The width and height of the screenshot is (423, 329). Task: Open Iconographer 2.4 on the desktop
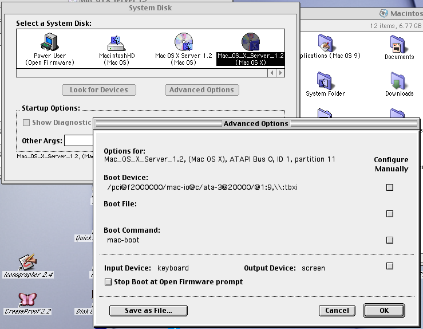coord(27,263)
